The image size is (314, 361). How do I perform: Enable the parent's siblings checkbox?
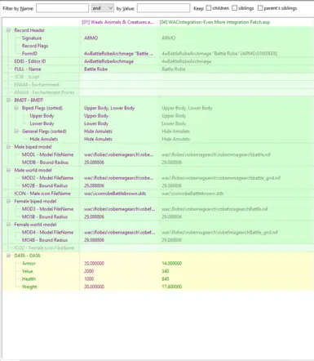(260, 8)
